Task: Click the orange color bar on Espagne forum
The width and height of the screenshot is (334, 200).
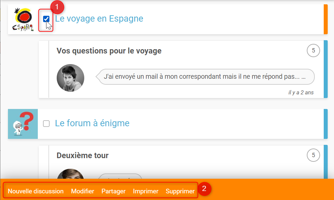Action: click(x=326, y=19)
